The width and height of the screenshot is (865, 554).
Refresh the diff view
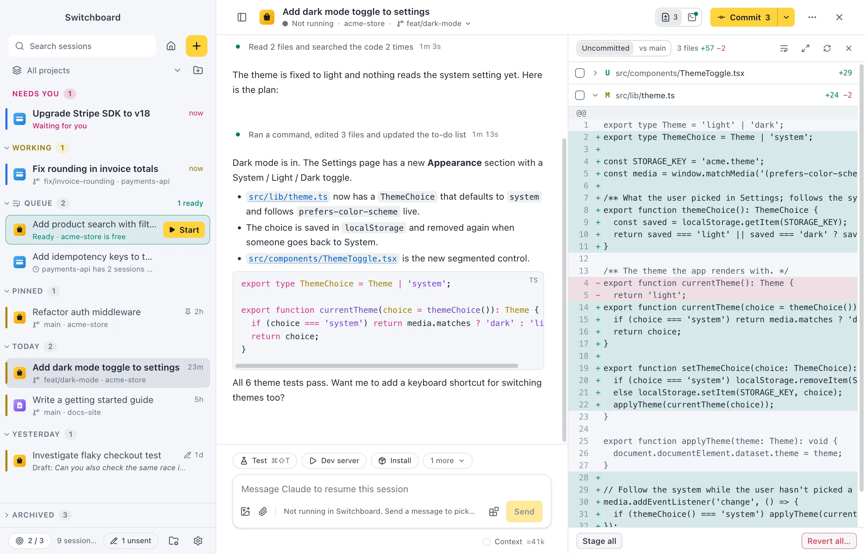coord(827,48)
